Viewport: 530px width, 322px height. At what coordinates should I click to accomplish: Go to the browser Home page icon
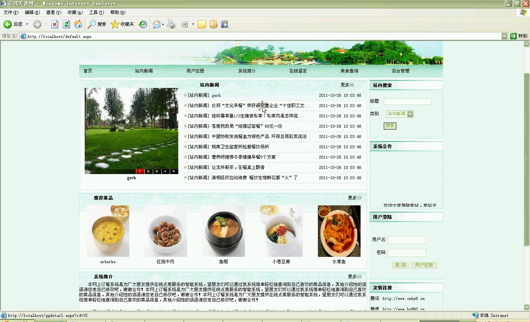point(78,24)
